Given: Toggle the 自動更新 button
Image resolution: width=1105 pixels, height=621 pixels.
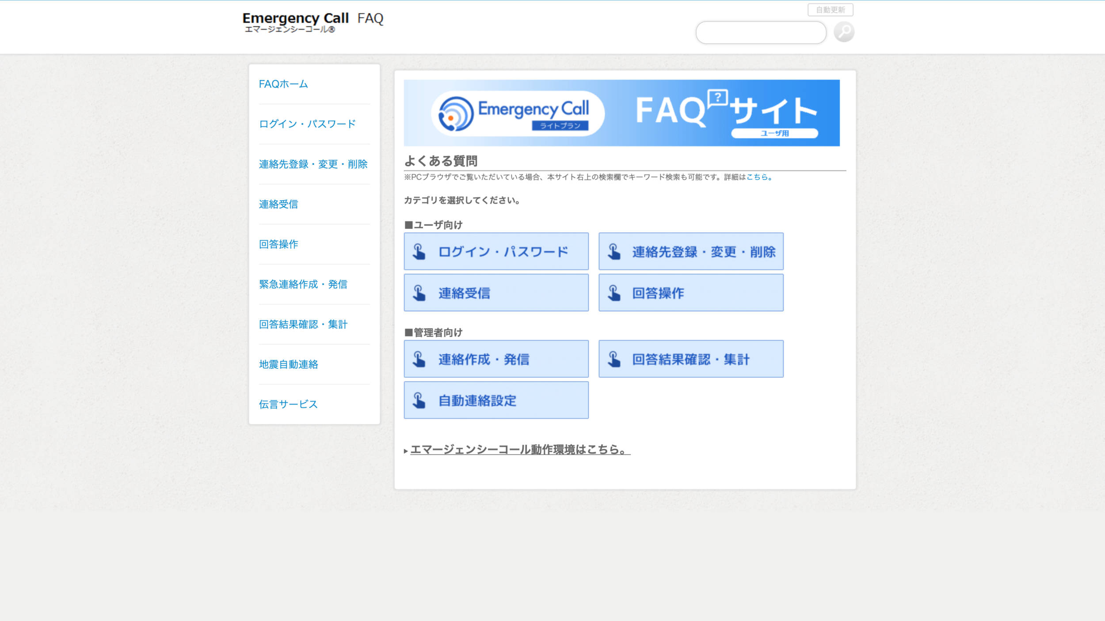Looking at the screenshot, I should coord(830,10).
